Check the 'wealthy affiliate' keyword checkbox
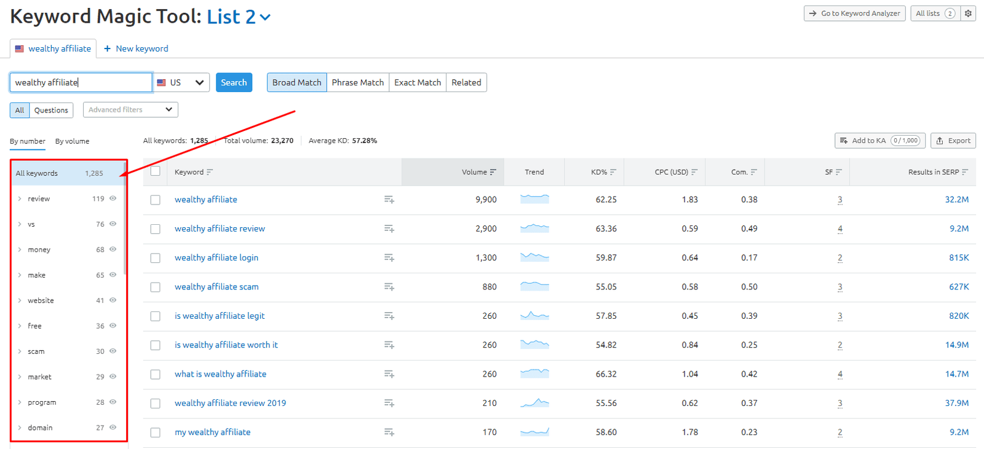984x449 pixels. click(155, 200)
